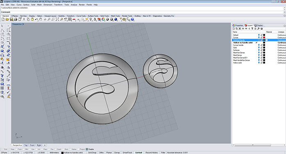Viewport: 286px width, 154px height.
Task: Click the Delete layer X icon
Action: point(240,29)
